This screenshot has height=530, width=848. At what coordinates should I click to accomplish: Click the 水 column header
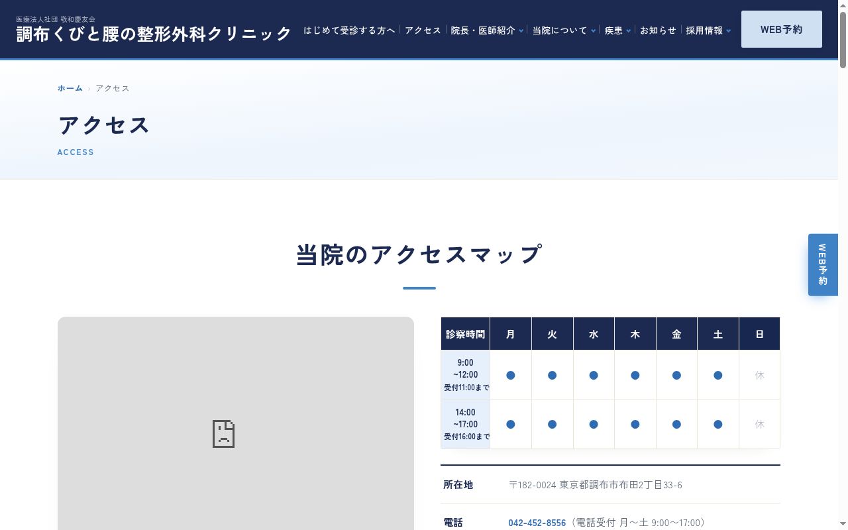(594, 334)
